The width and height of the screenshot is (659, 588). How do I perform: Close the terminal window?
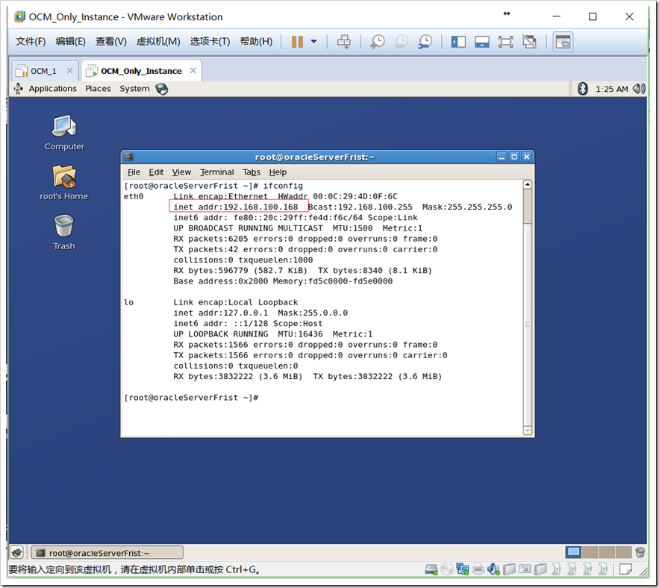point(527,157)
